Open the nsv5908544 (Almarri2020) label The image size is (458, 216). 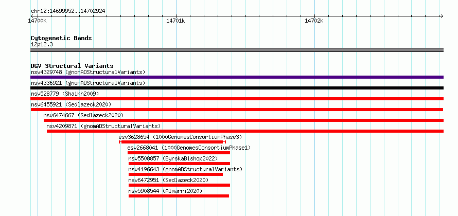165,191
